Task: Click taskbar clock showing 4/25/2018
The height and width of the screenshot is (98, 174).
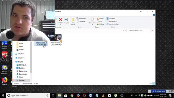Action: click(x=163, y=96)
